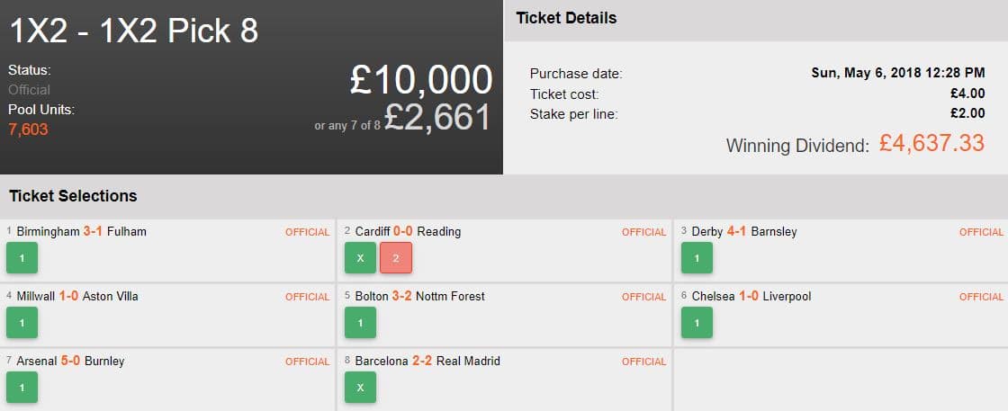Click the green 1 badge under Chelsea-Liverpool
This screenshot has width=1008, height=411.
697,323
